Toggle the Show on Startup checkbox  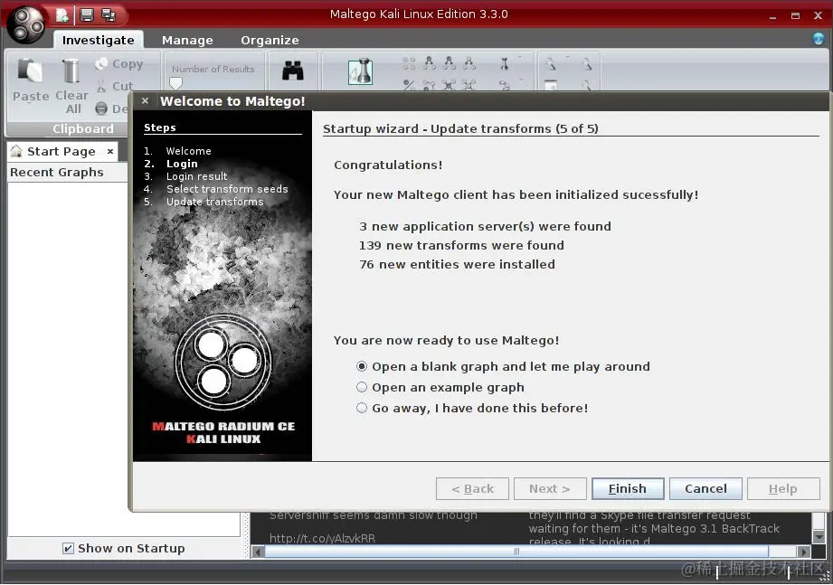68,548
